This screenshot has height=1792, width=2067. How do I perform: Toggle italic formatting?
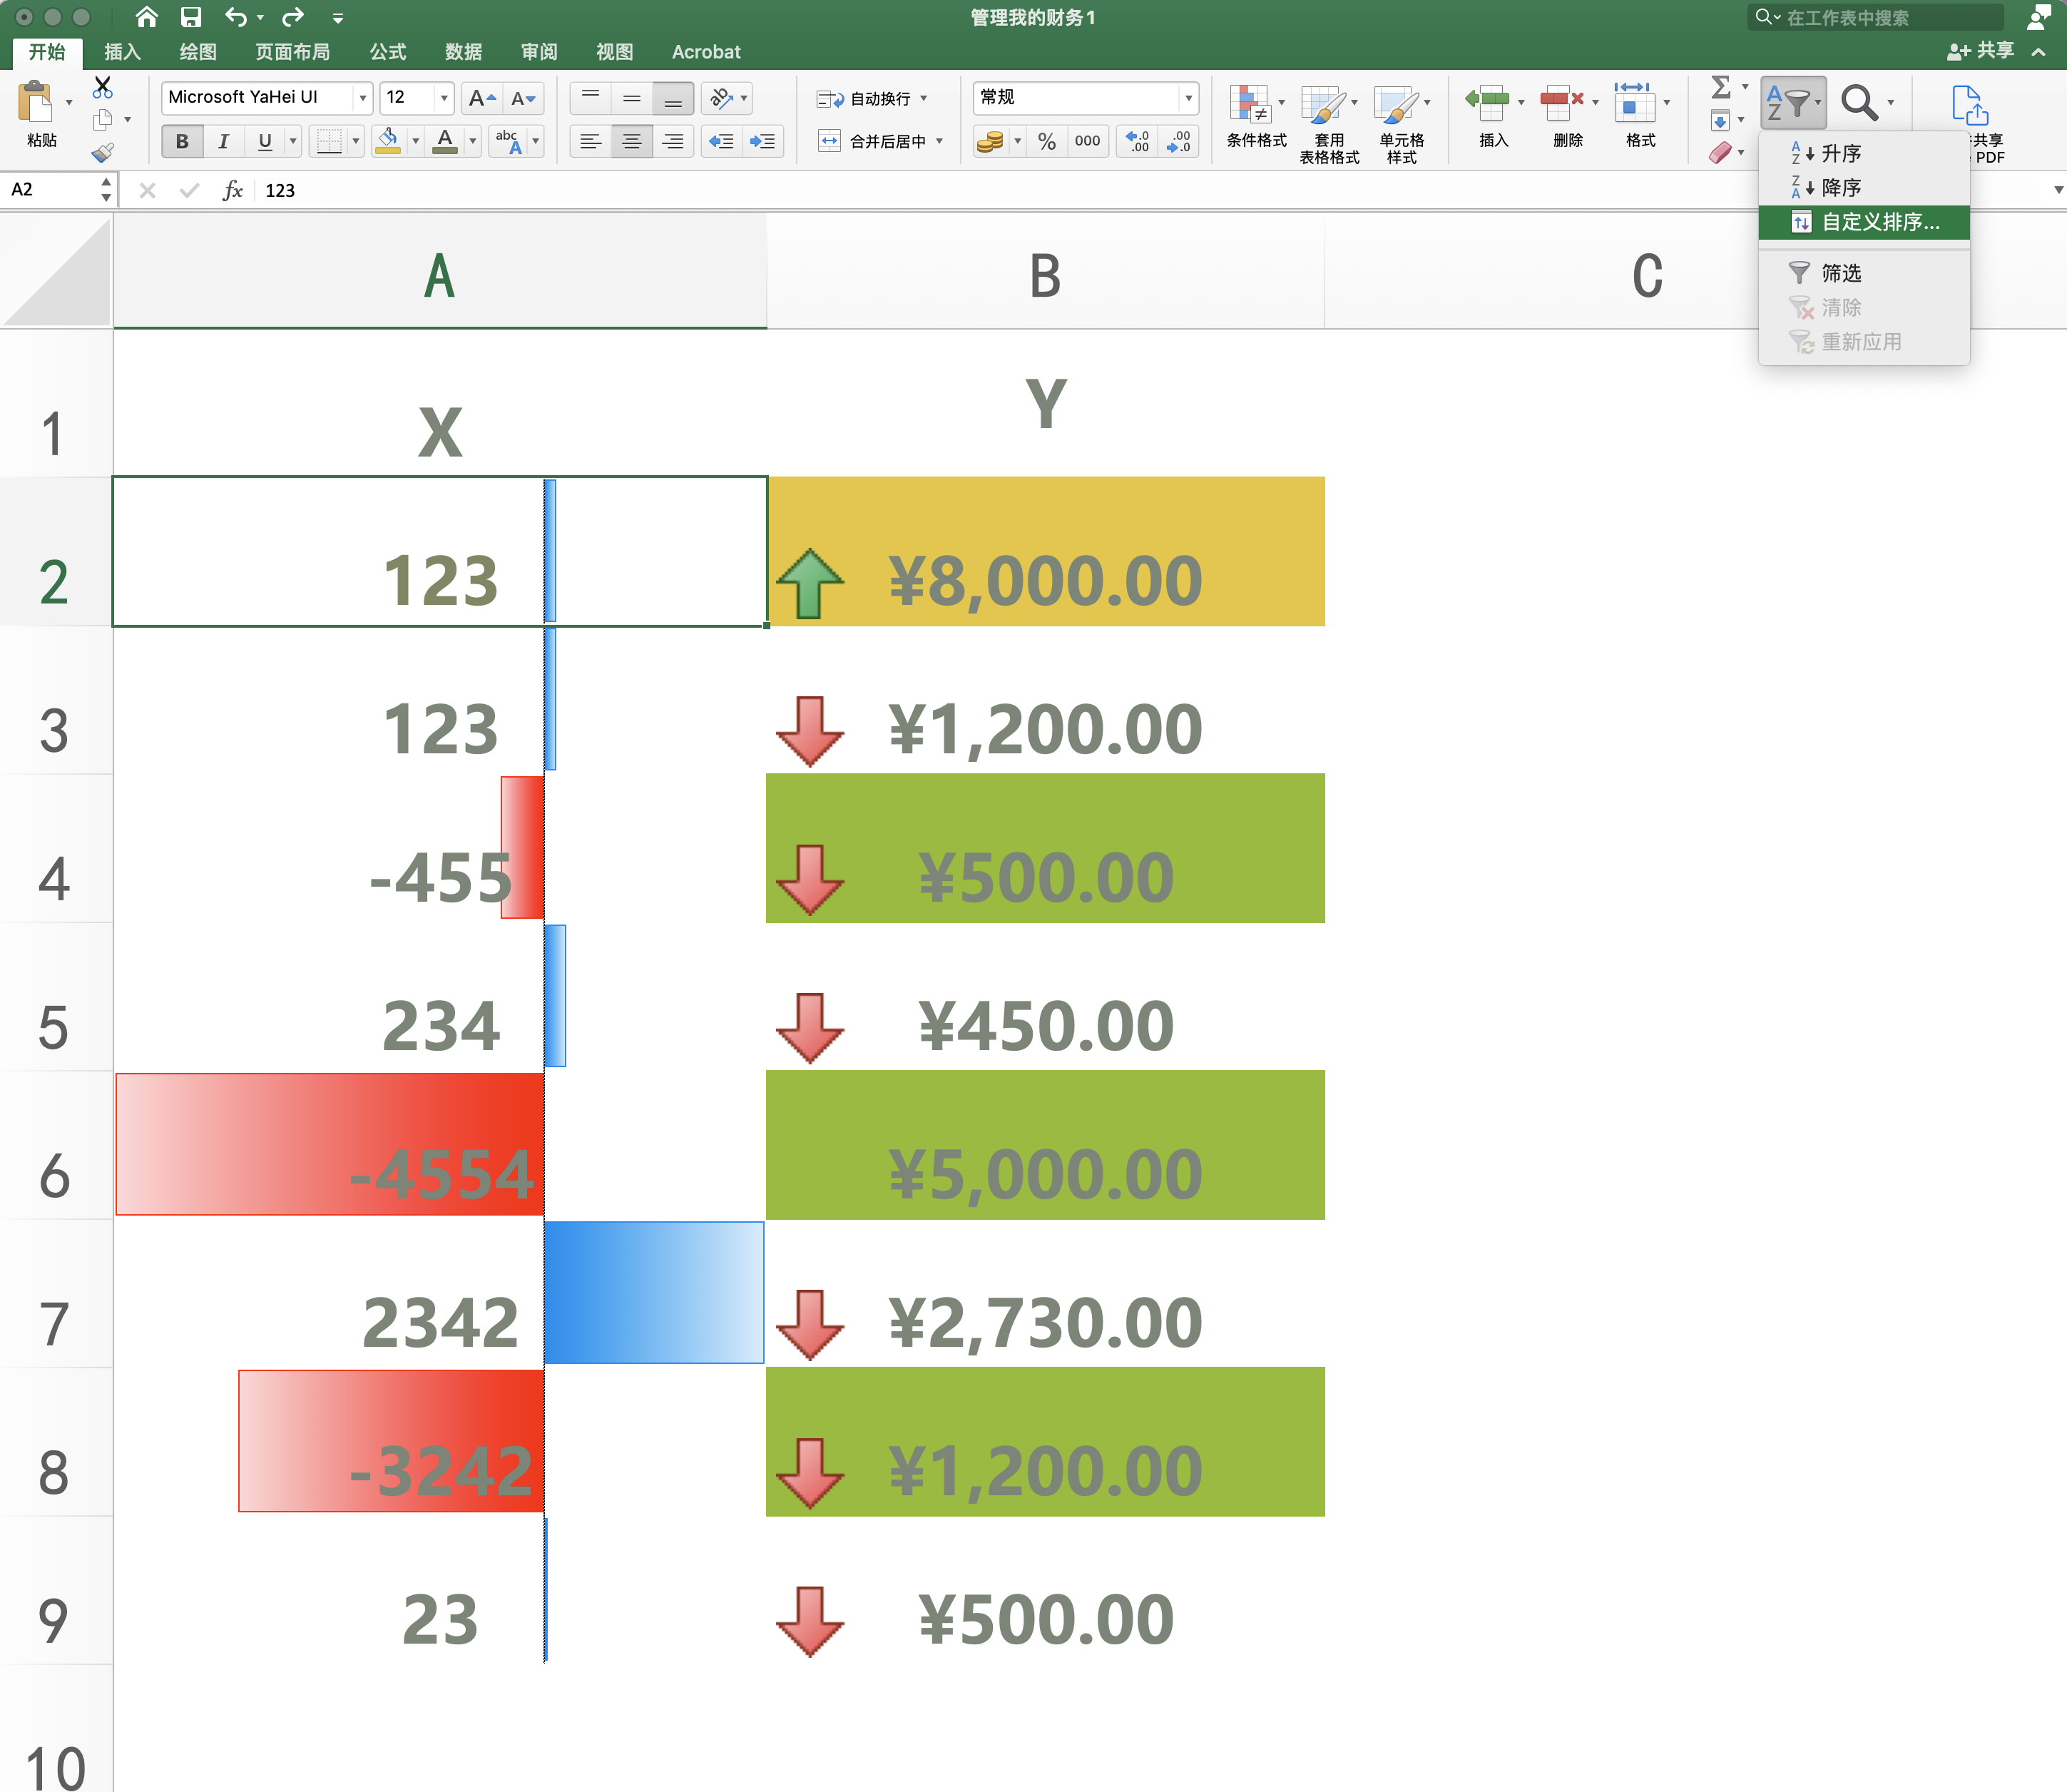pos(223,141)
